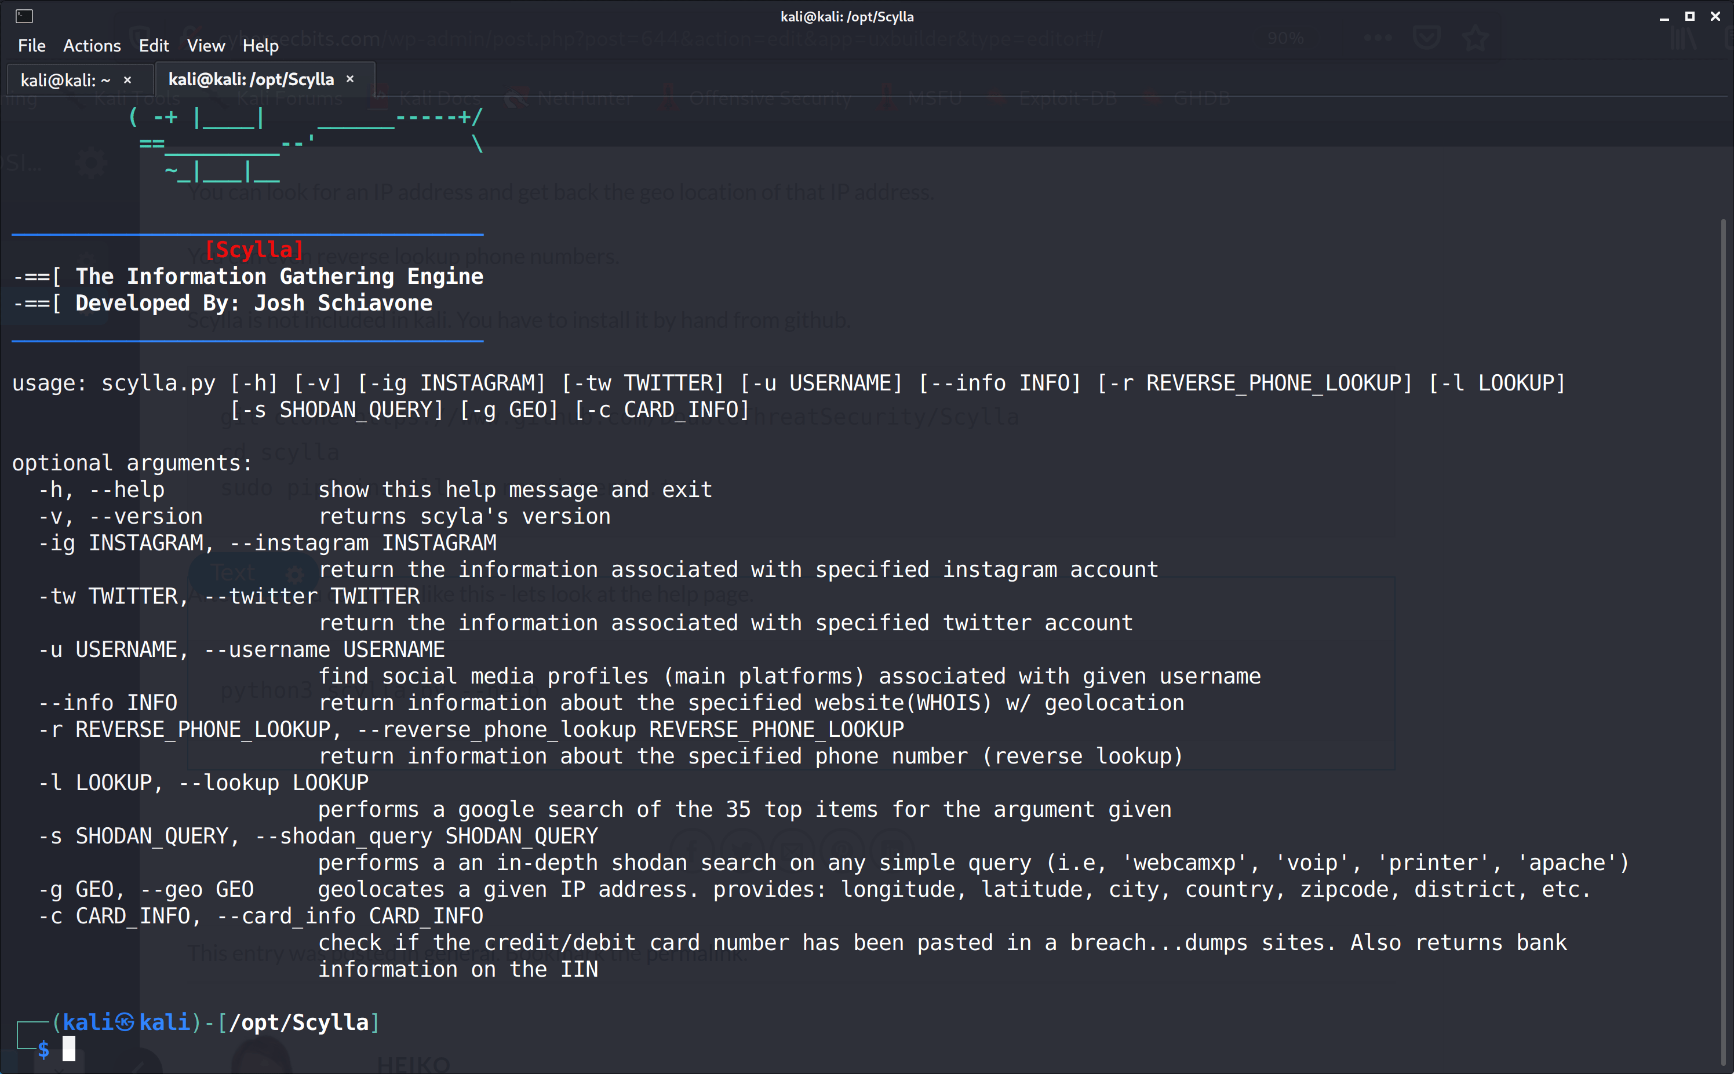Click the cursor at the $ prompt
The height and width of the screenshot is (1074, 1734).
(x=68, y=1049)
